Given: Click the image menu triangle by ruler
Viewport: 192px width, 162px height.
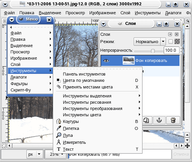Looking at the screenshot, I should [5, 21].
